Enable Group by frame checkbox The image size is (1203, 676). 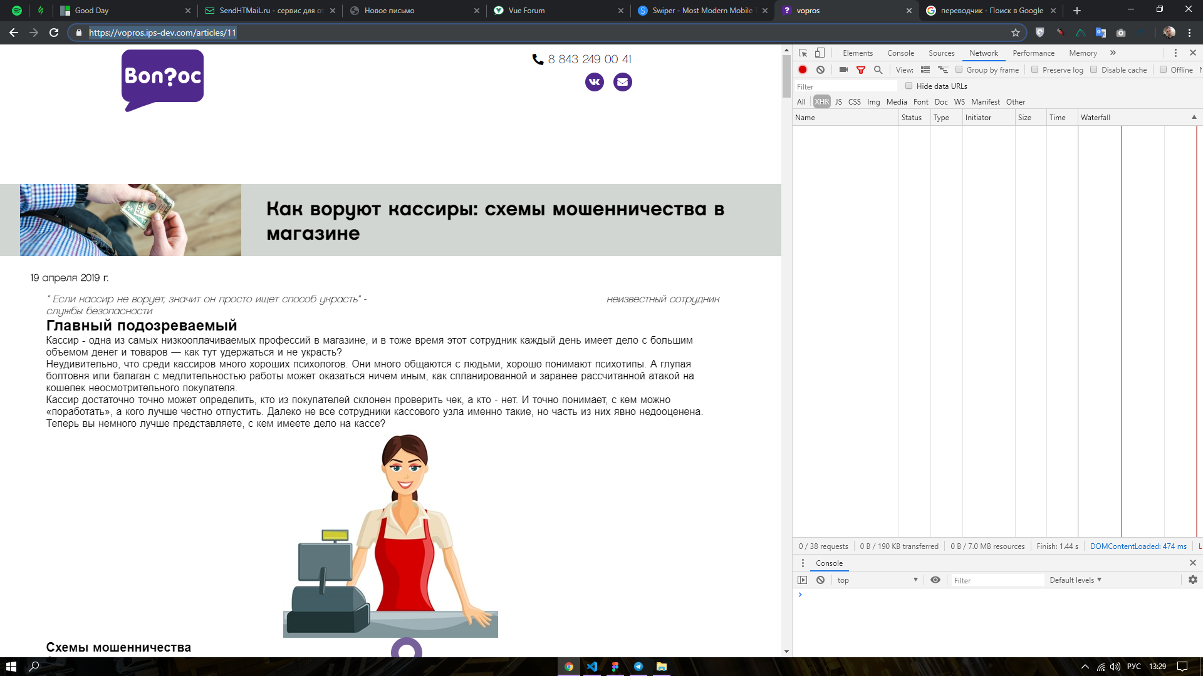[959, 69]
